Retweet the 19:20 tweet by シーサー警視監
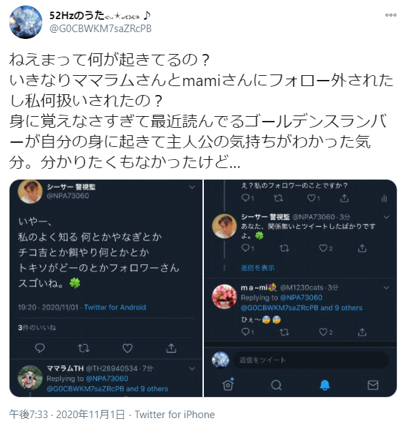The width and height of the screenshot is (407, 427). click(83, 348)
